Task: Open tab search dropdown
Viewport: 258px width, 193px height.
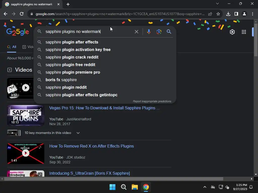Action: (x=217, y=4)
